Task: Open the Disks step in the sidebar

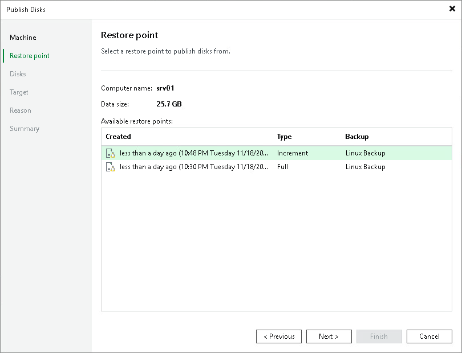Action: tap(18, 73)
